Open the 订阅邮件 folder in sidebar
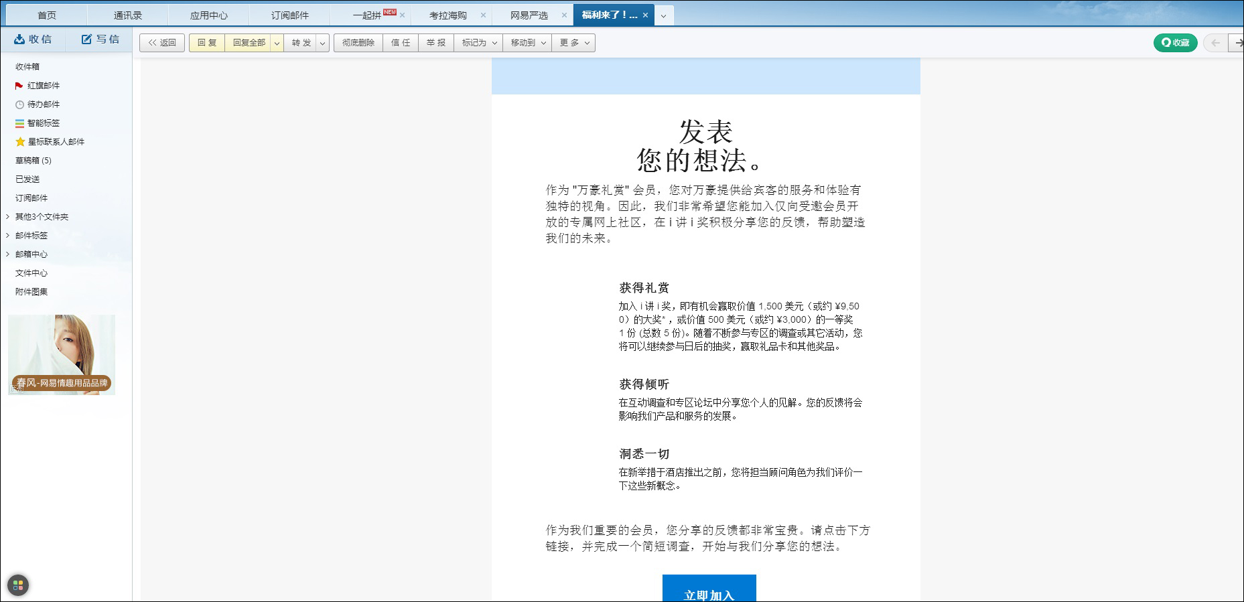 (x=31, y=198)
